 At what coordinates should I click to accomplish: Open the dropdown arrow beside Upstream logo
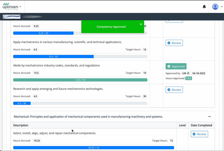click(x=21, y=7)
